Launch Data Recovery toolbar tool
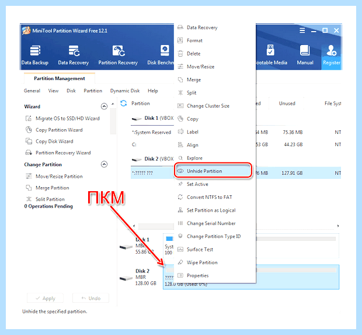 (x=74, y=56)
